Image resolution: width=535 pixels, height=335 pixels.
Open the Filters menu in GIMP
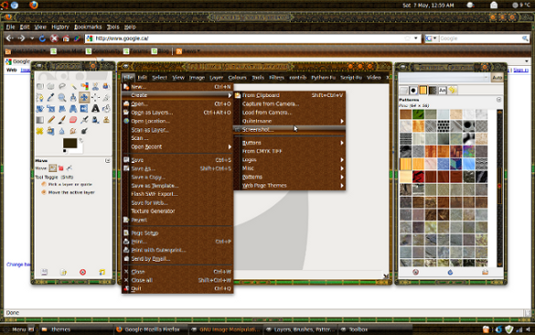pos(276,78)
